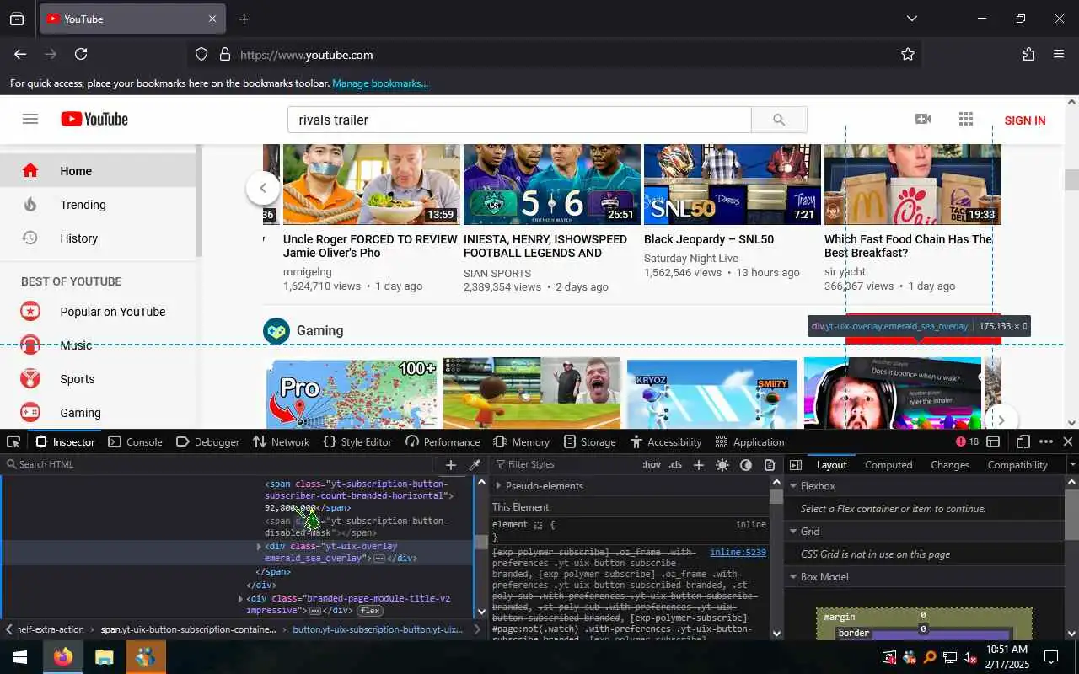1079x674 pixels.
Task: Click the YouTube logo
Action: coord(94,120)
